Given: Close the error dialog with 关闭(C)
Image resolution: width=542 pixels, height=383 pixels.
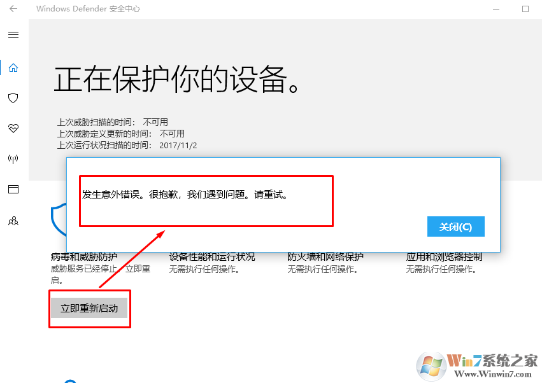Looking at the screenshot, I should tap(455, 226).
